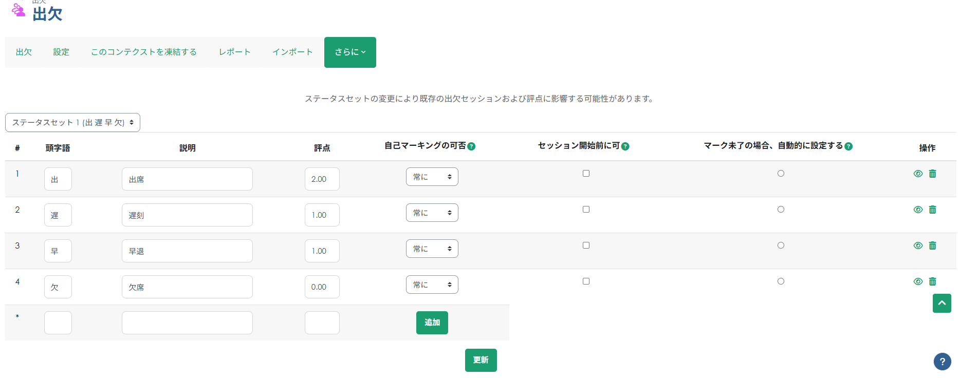Click the trash icon for 遅刻 row
The image size is (960, 378).
tap(932, 210)
